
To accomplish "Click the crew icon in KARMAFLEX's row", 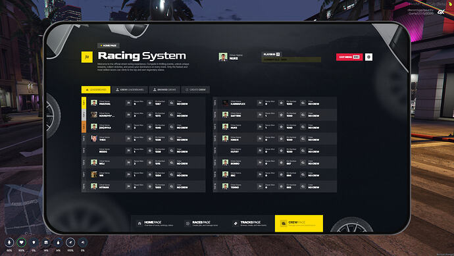I will tap(303, 103).
